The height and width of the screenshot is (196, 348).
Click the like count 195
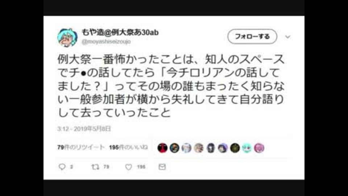point(141,167)
